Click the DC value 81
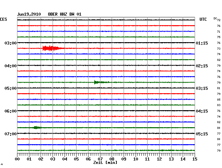The height and width of the screenshot is (168, 222). coord(219,88)
